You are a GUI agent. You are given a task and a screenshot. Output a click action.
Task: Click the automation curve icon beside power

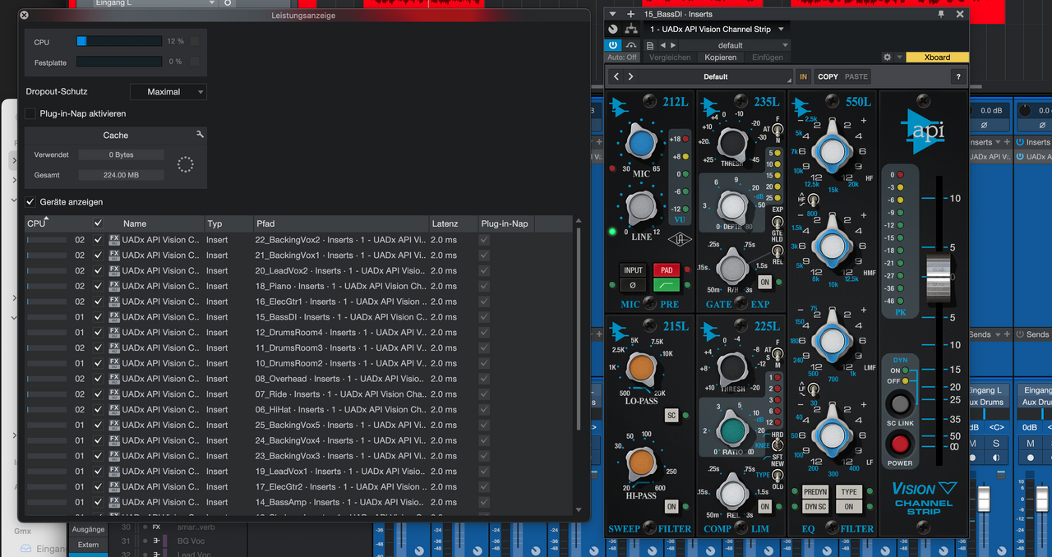coord(631,44)
